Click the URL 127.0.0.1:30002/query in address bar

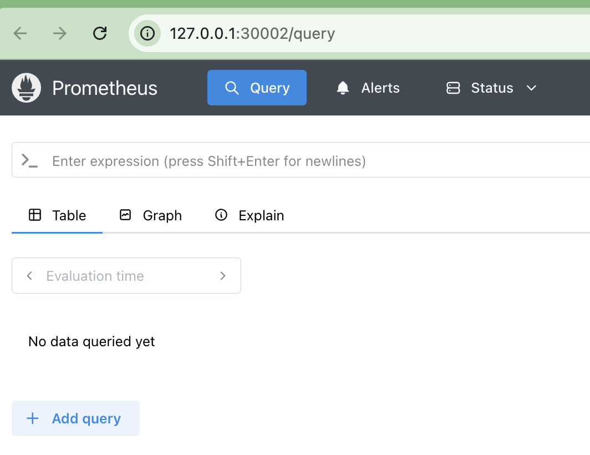[x=252, y=33]
